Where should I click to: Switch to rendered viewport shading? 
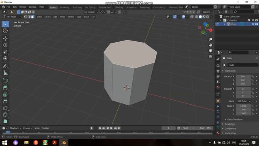208,17
